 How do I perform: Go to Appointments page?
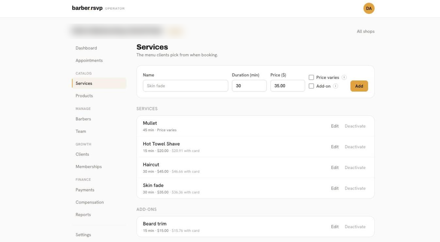[x=89, y=60]
